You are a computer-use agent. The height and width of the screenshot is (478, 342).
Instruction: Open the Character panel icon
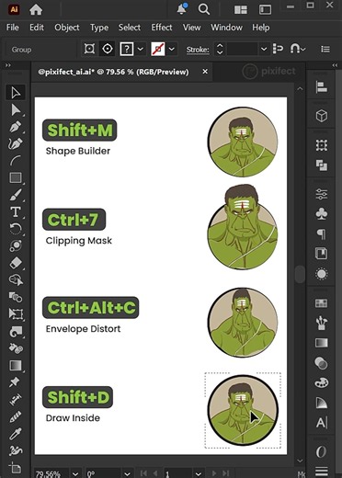pyautogui.click(x=322, y=423)
